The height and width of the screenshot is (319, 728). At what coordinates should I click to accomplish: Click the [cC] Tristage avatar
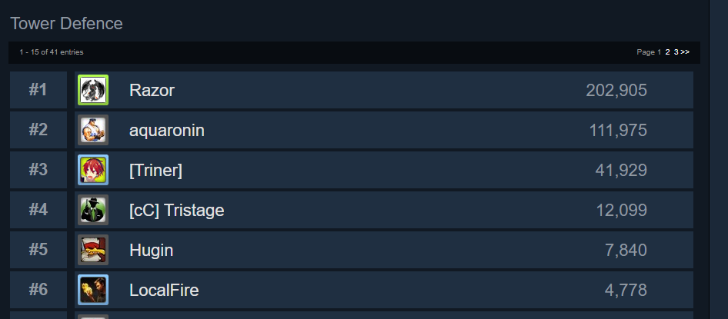click(x=93, y=210)
